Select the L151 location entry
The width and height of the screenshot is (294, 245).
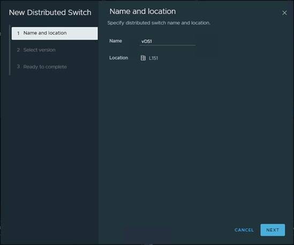coord(153,58)
